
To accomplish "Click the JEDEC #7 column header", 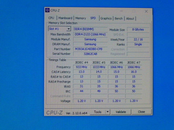I will pyautogui.click(x=133, y=63).
